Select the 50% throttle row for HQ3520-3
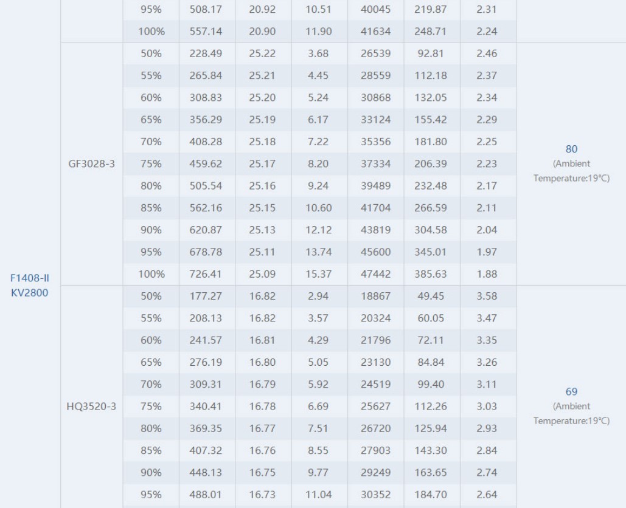 [x=319, y=297]
